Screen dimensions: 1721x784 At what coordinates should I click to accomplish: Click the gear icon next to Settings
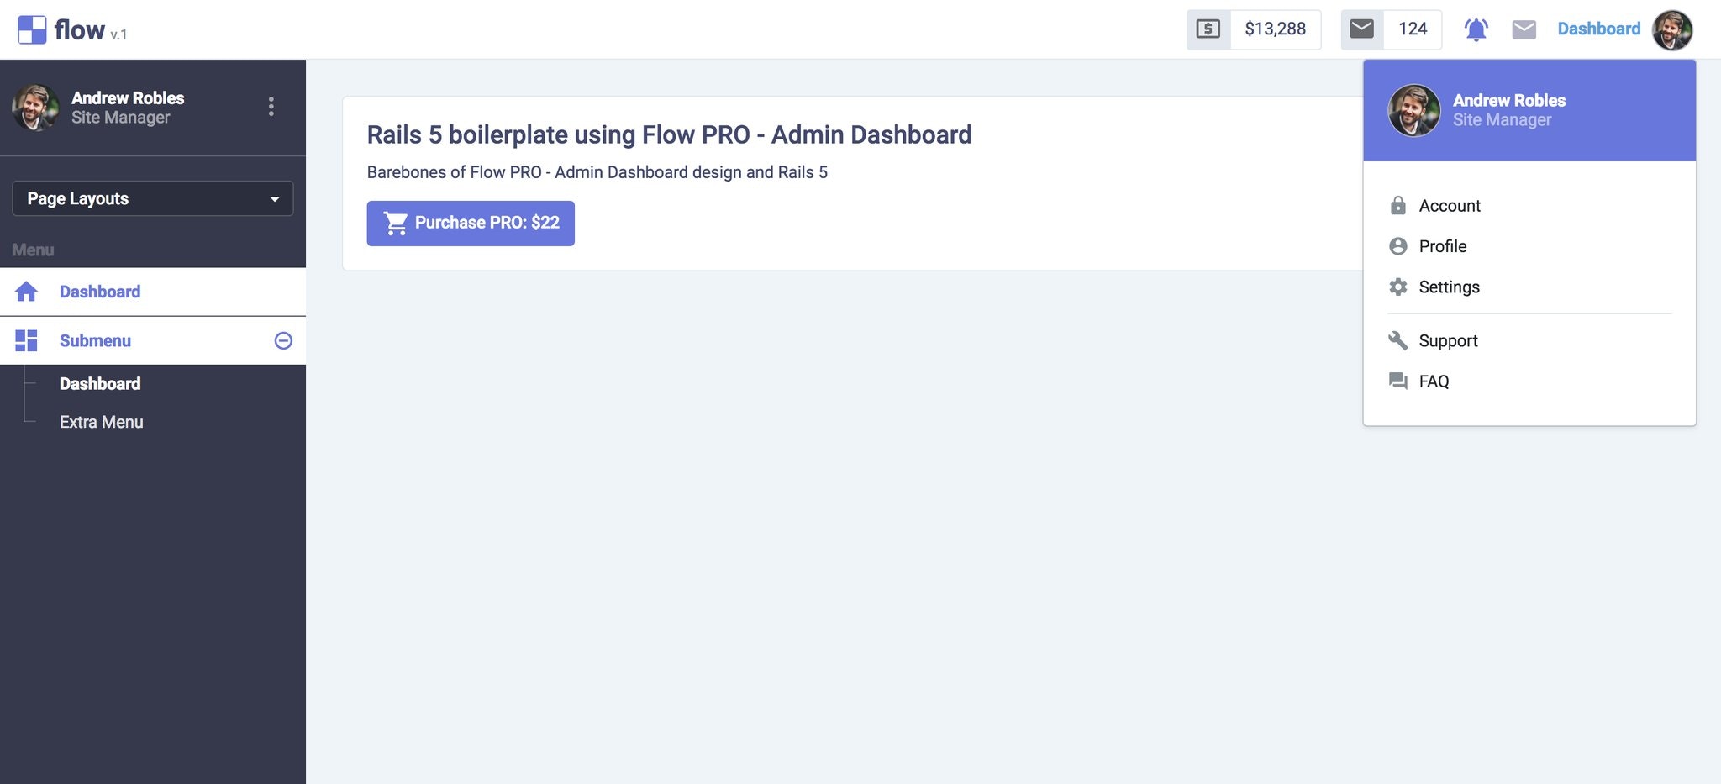(x=1397, y=287)
